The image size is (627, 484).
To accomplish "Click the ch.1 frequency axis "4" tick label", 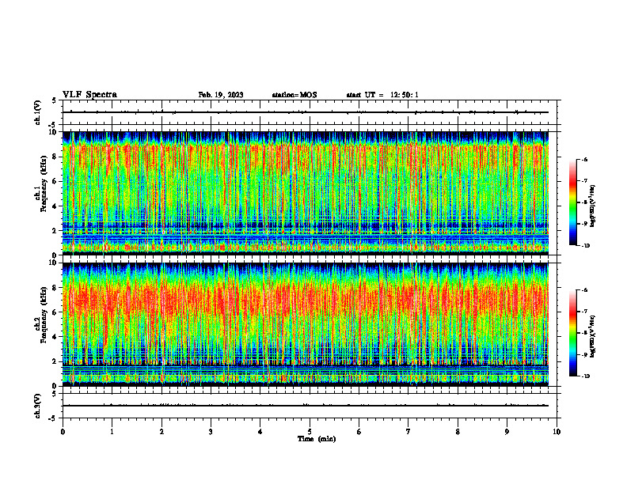I will click(x=55, y=206).
